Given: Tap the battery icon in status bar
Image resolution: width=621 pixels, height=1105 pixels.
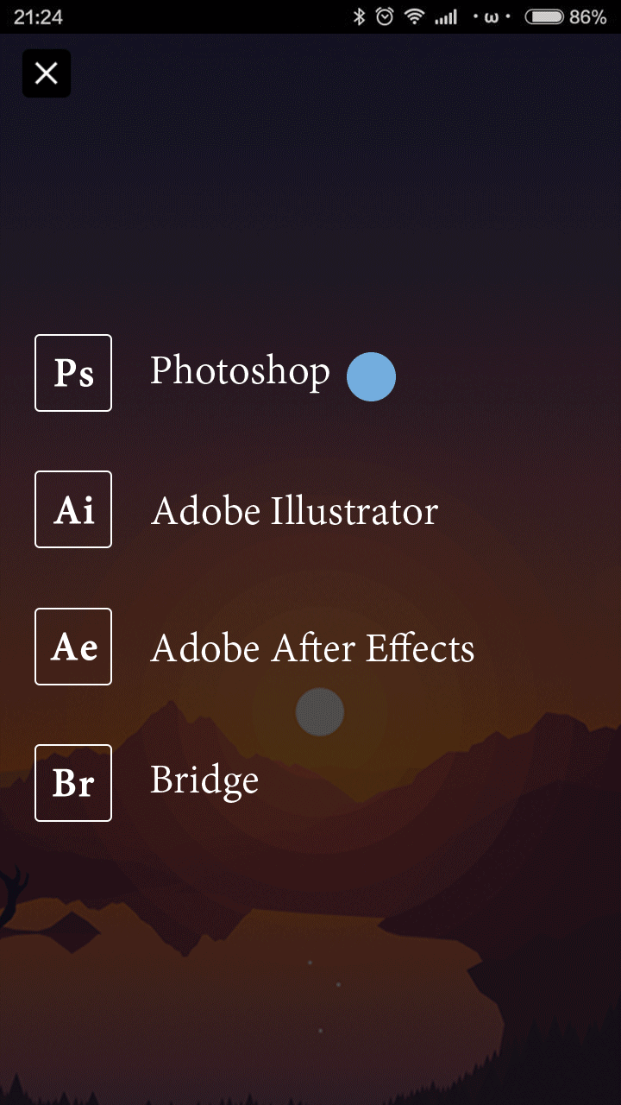Looking at the screenshot, I should pos(543,16).
